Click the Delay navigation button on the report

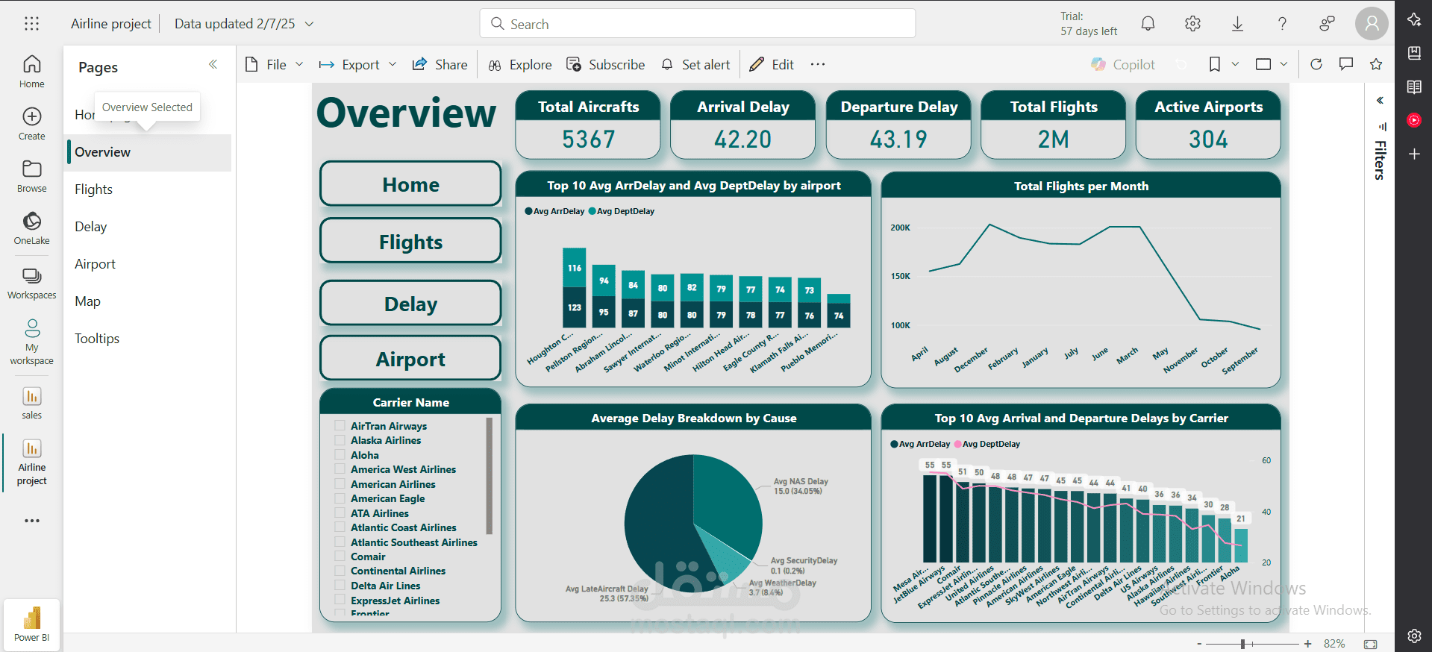pyautogui.click(x=410, y=303)
